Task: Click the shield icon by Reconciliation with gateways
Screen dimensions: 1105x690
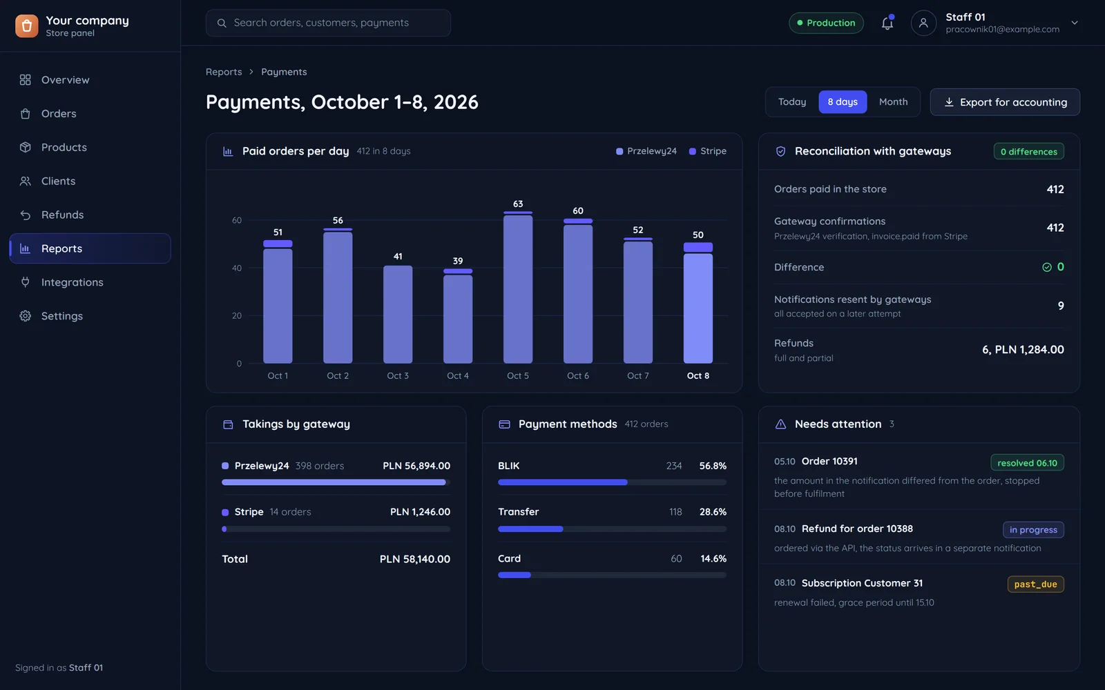Action: click(780, 152)
